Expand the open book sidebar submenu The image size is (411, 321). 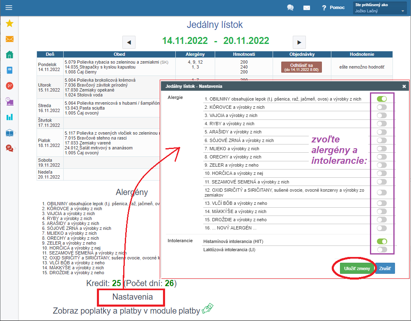[x=9, y=133]
